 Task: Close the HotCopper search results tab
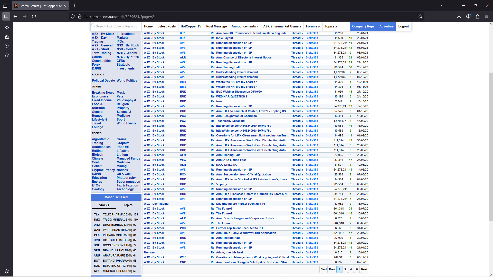65,6
